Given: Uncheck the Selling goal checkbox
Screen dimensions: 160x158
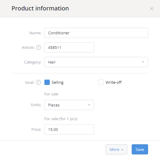Looking at the screenshot, I should [x=47, y=82].
